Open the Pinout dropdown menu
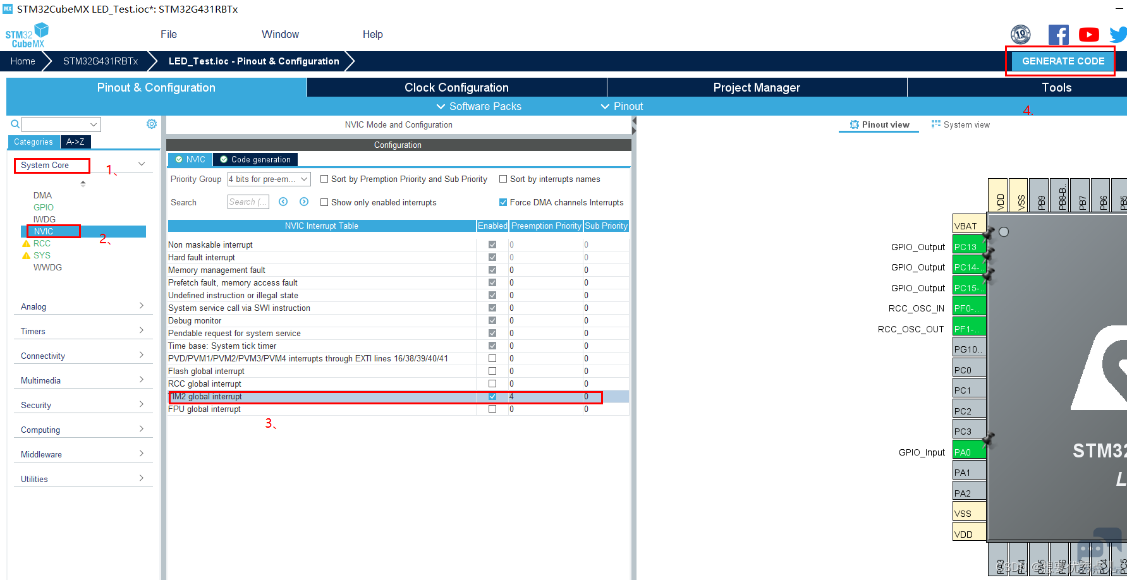 pyautogui.click(x=622, y=106)
